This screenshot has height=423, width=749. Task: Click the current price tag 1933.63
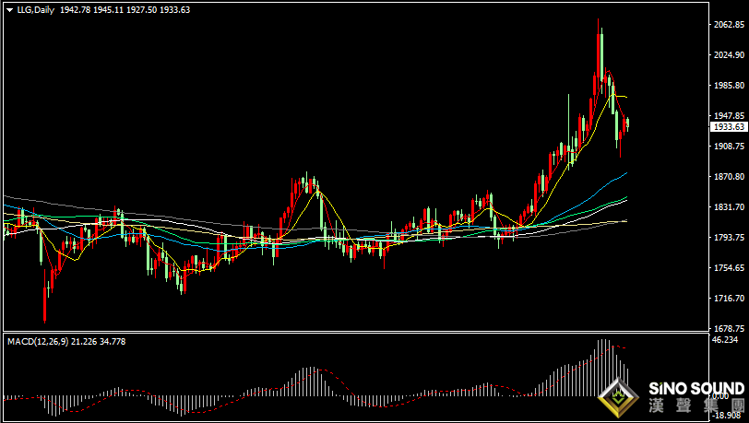tap(729, 126)
